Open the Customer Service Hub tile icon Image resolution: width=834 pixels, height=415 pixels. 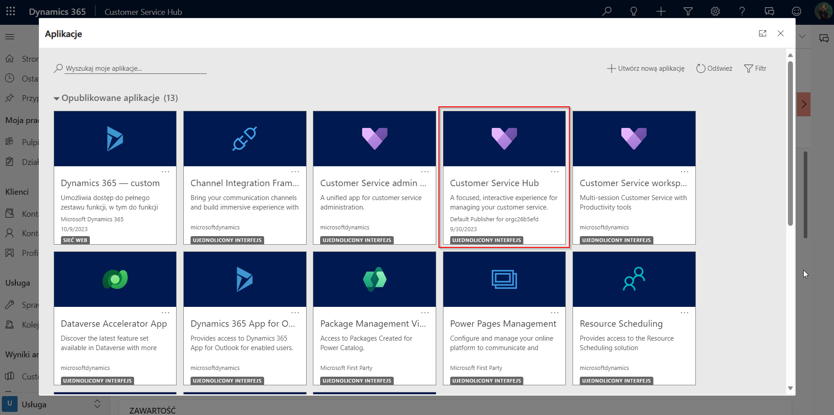504,139
